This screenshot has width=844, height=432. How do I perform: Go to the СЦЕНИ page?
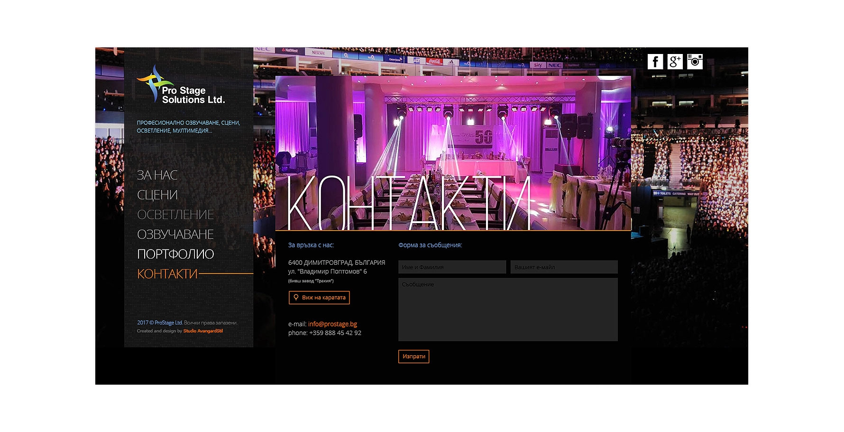157,195
